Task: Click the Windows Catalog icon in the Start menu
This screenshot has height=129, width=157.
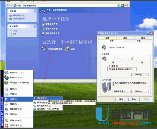Action: click(6, 73)
